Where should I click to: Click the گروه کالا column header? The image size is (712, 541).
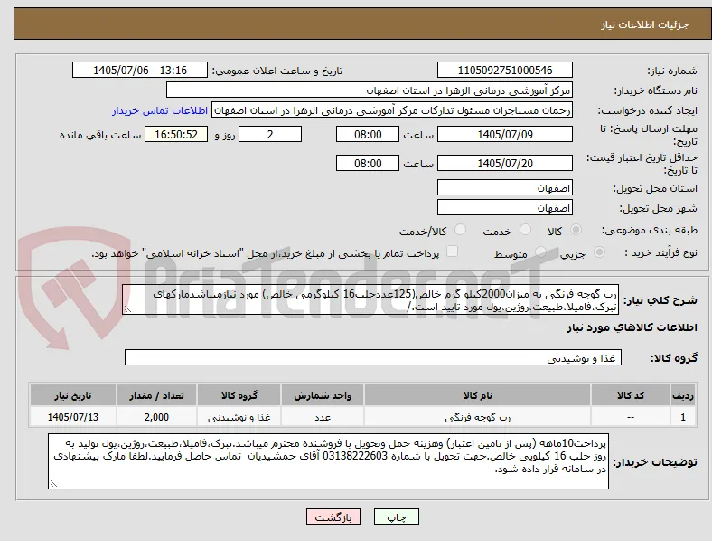pos(239,395)
